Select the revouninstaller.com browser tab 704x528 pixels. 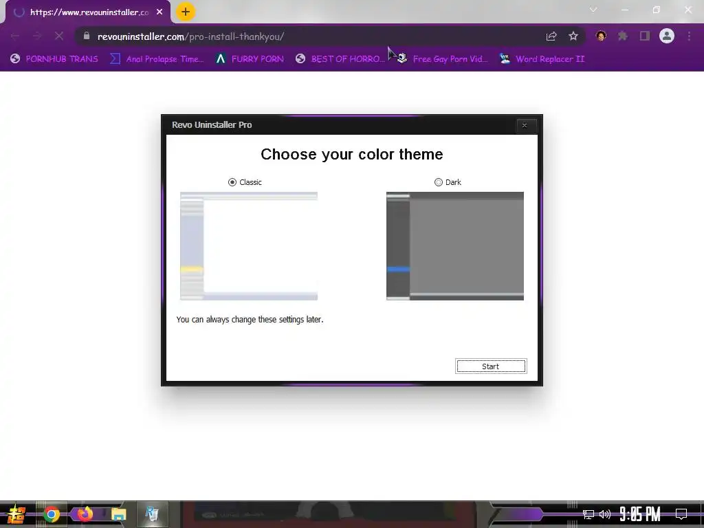point(89,12)
